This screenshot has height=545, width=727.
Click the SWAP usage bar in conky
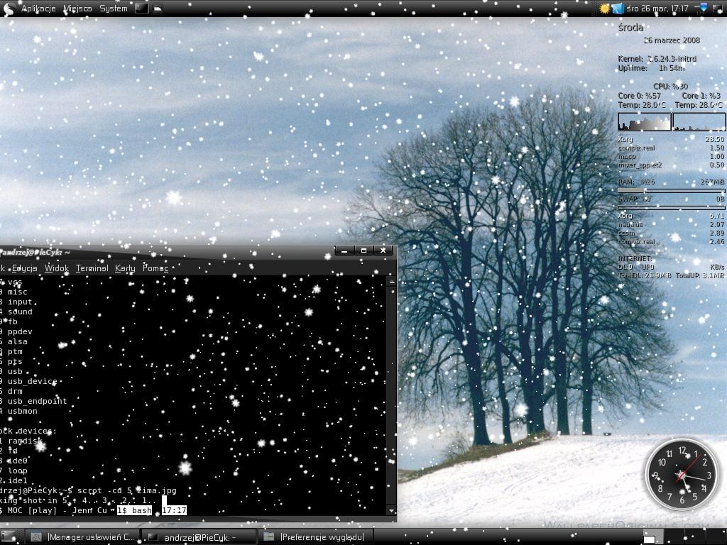[671, 207]
